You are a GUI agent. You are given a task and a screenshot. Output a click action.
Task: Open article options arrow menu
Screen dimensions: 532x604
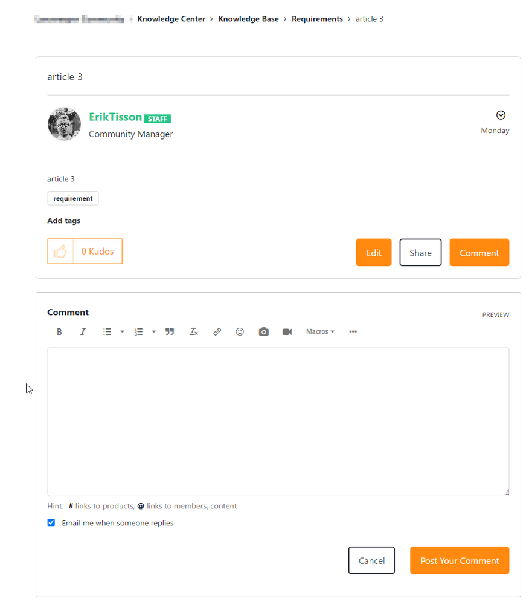[501, 115]
